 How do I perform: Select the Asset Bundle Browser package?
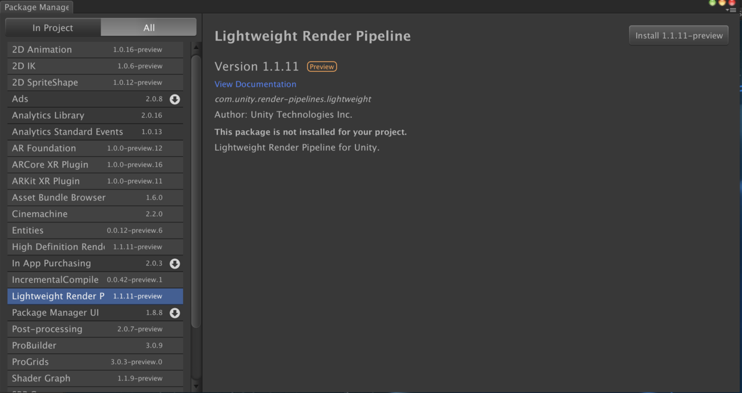point(95,197)
